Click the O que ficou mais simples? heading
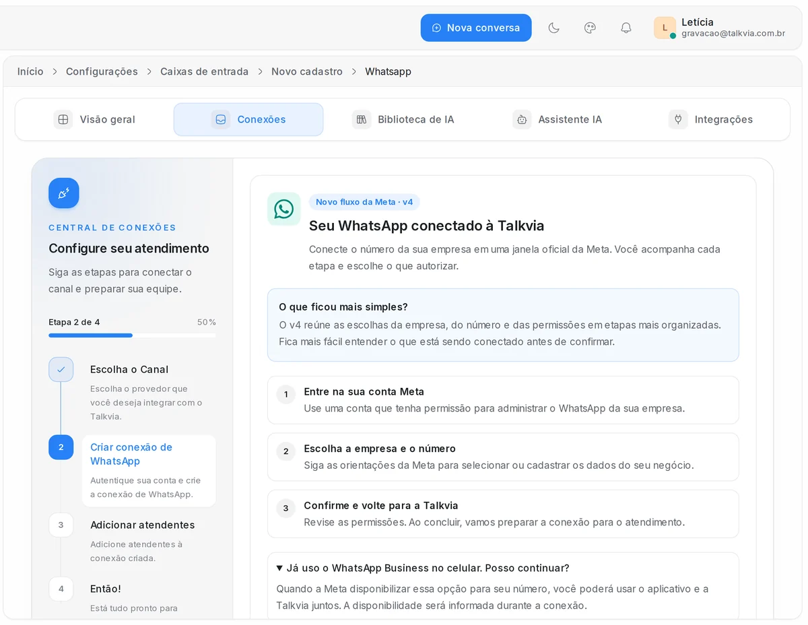Image resolution: width=808 pixels, height=625 pixels. tap(343, 306)
